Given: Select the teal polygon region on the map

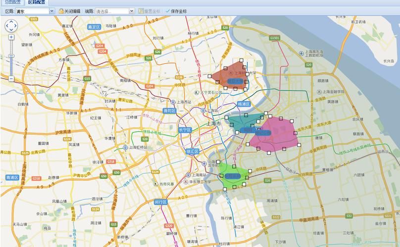Looking at the screenshot, I should [243, 123].
